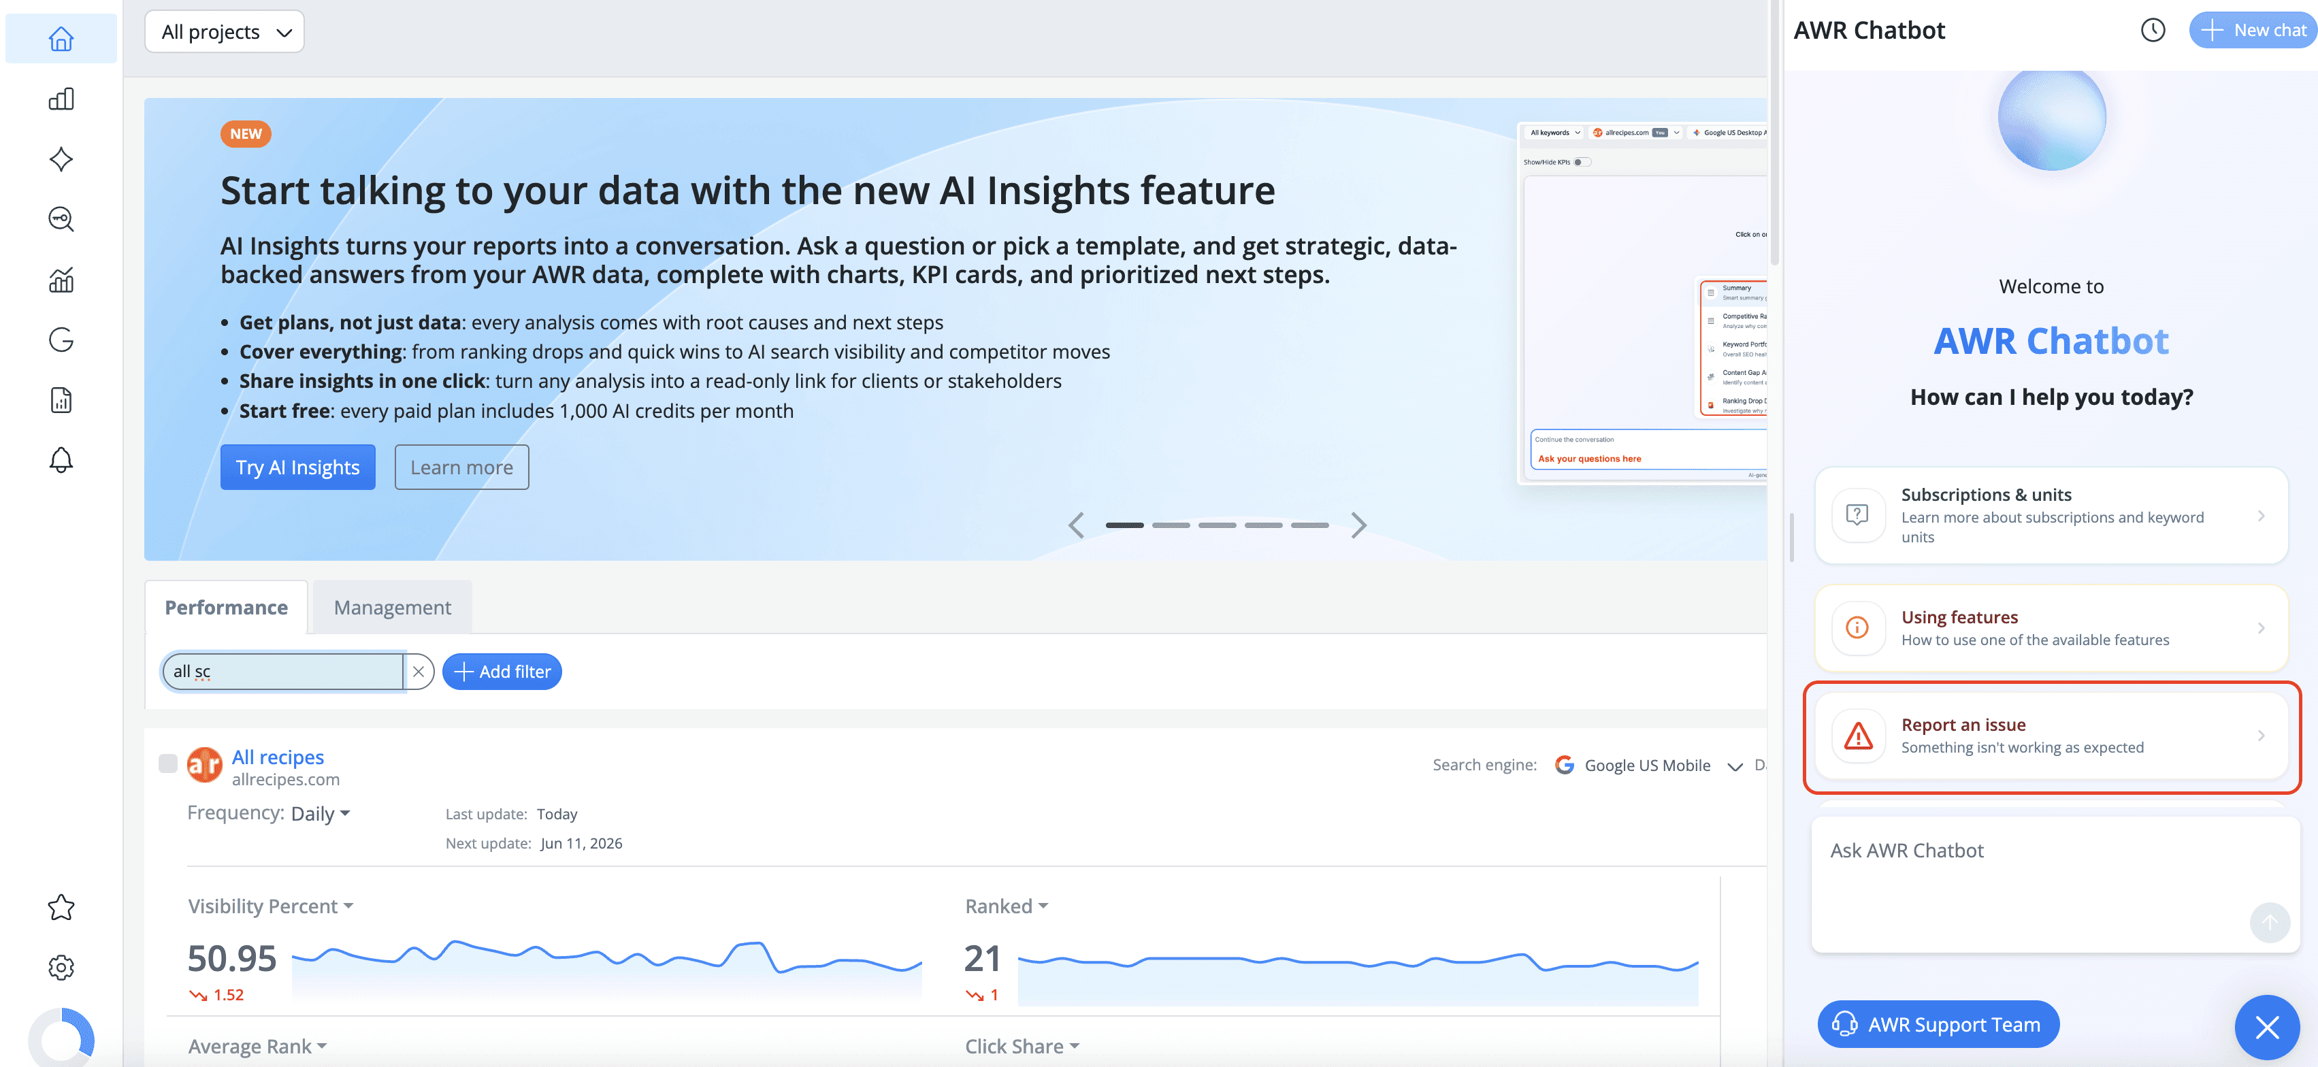Click the Try AI Insights button

click(298, 467)
